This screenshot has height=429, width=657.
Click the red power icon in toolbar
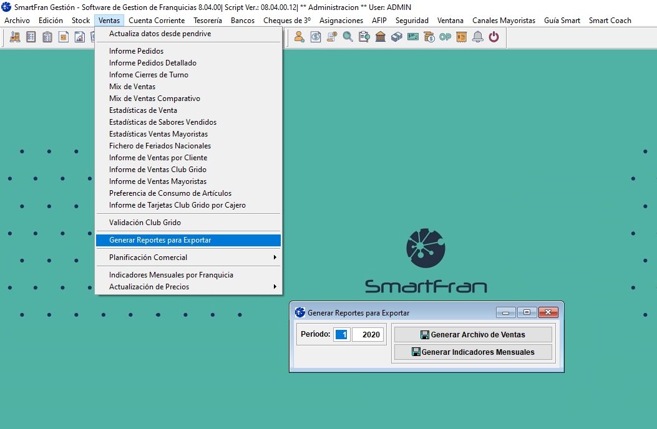click(x=494, y=37)
